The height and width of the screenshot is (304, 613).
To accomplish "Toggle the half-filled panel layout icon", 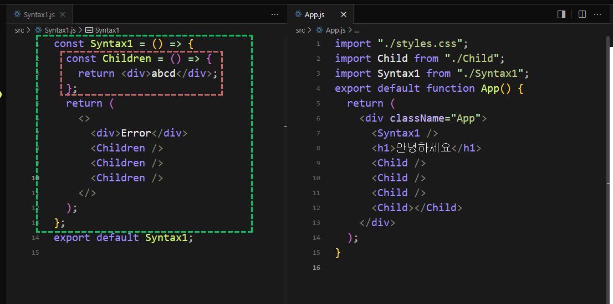I will click(561, 14).
